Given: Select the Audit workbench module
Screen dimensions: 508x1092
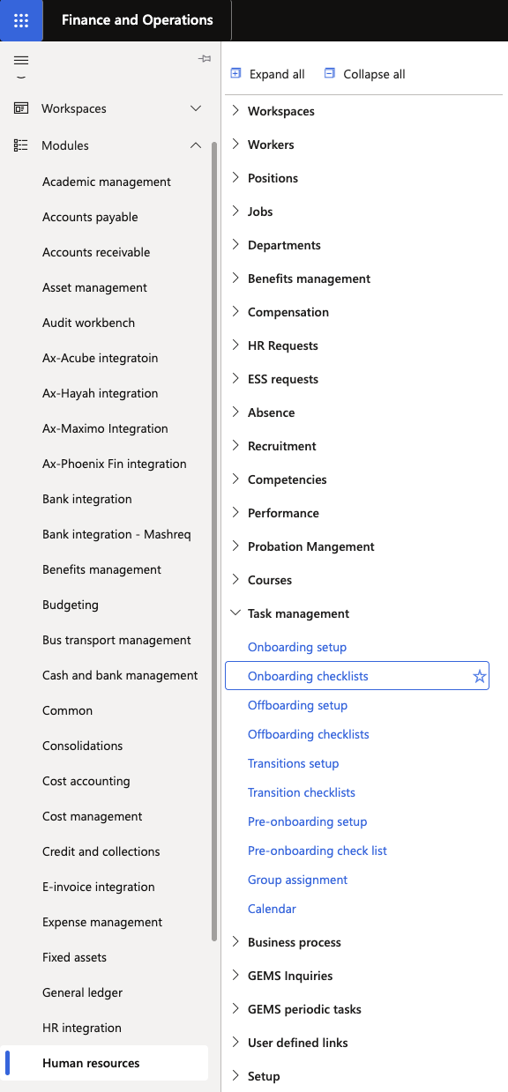Looking at the screenshot, I should tap(89, 323).
